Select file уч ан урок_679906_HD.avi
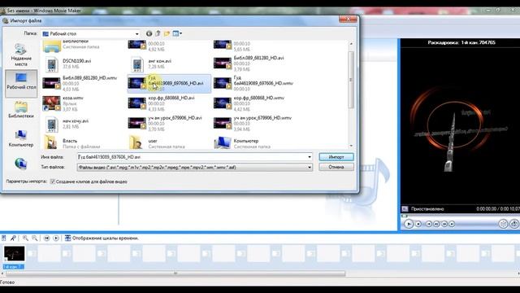Image resolution: width=520 pixels, height=293 pixels. (x=165, y=123)
